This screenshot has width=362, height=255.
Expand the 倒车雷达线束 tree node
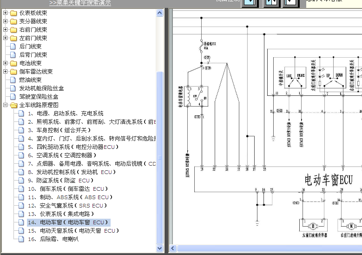[5, 71]
